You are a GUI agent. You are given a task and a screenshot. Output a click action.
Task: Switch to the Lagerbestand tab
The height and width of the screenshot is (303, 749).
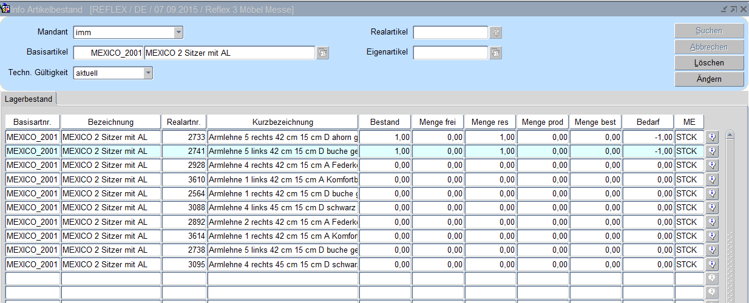point(29,99)
